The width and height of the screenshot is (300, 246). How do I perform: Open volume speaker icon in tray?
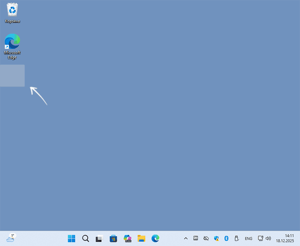268,238
